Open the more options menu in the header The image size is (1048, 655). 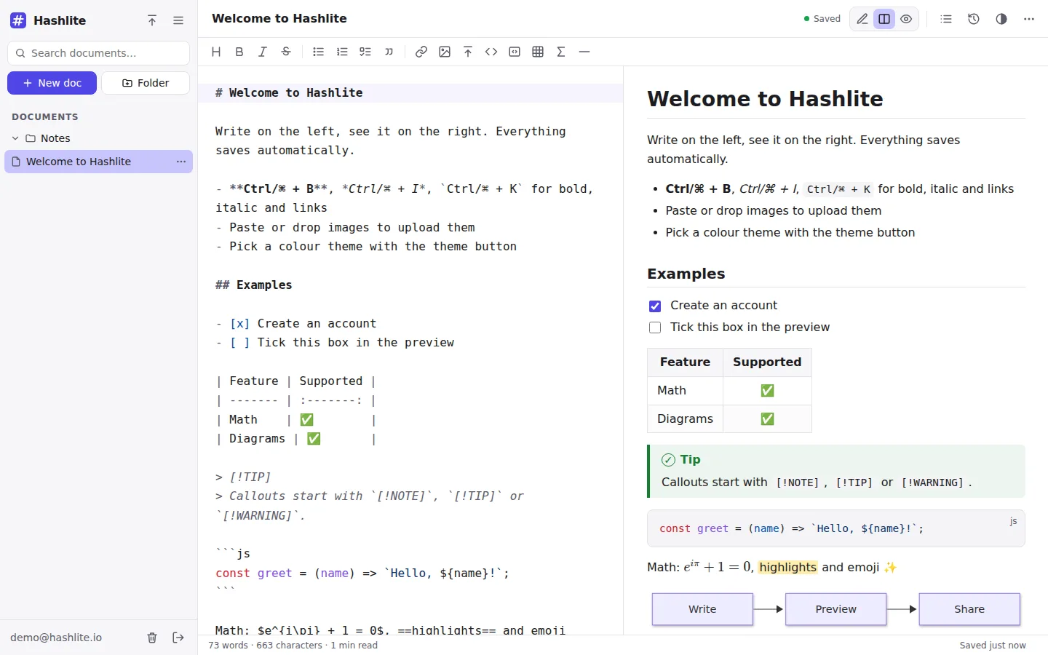tap(1029, 19)
